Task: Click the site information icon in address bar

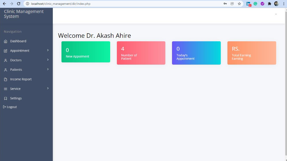Action: [x=28, y=4]
